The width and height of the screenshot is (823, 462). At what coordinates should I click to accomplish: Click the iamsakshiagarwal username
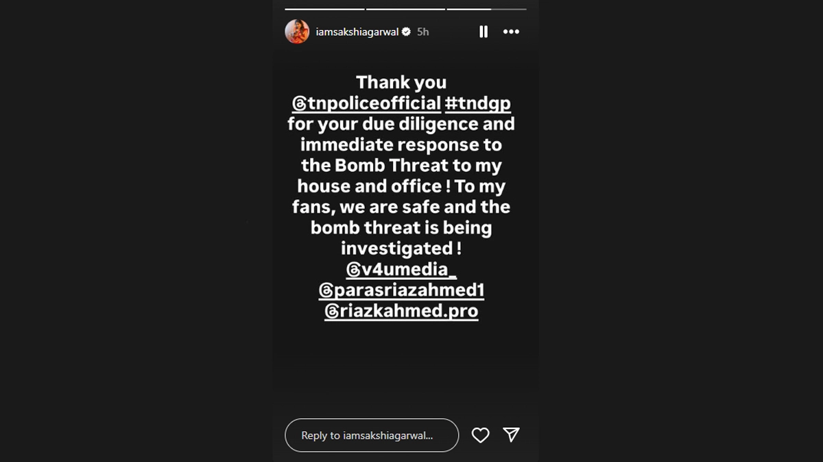point(357,31)
